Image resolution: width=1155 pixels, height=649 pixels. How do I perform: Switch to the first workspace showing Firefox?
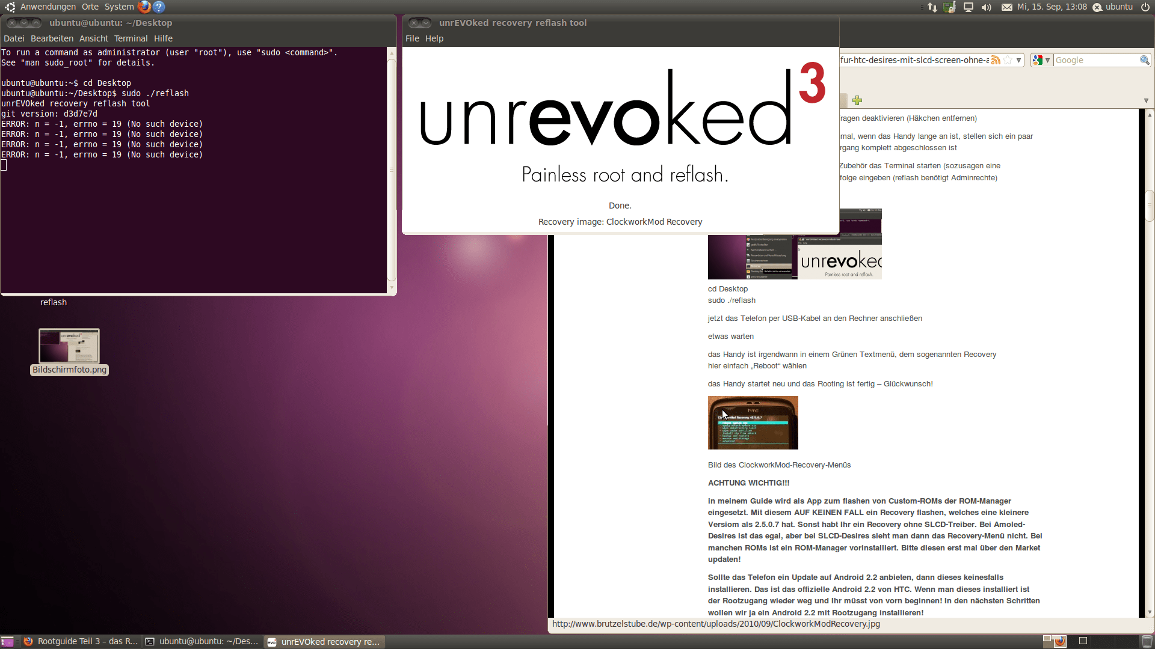point(1055,641)
